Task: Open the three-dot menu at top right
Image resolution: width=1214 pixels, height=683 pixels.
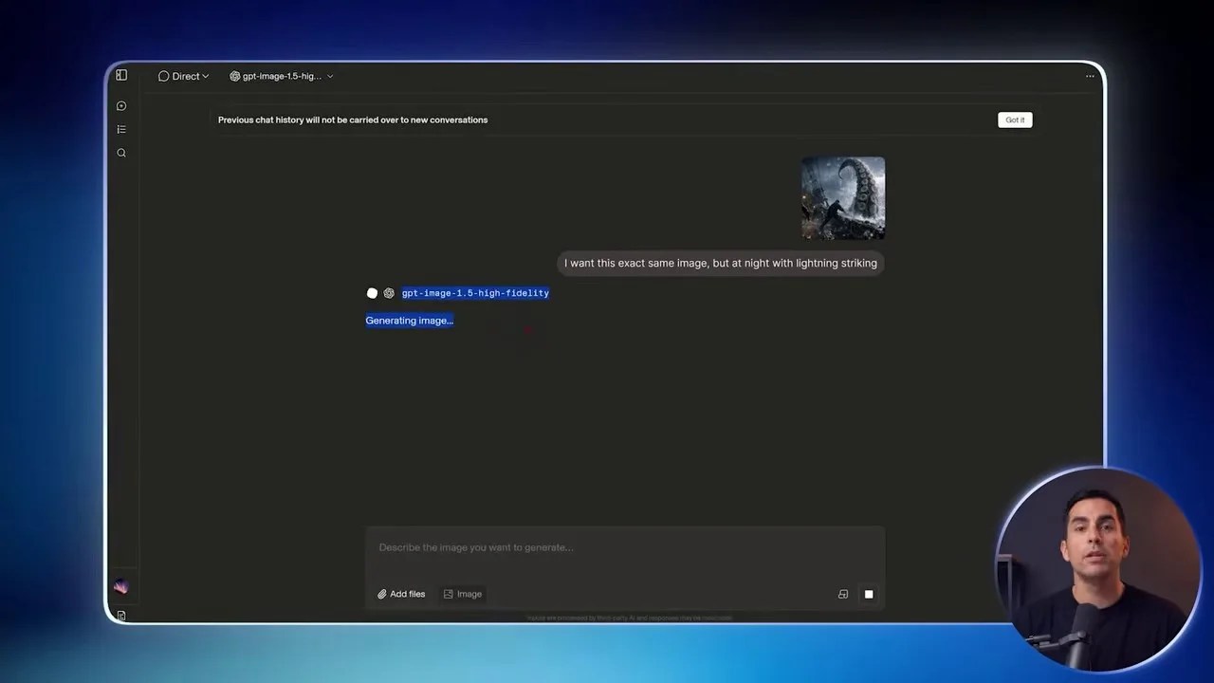Action: tap(1090, 76)
